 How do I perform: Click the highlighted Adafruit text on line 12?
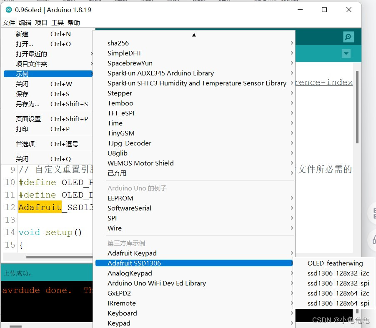click(40, 207)
